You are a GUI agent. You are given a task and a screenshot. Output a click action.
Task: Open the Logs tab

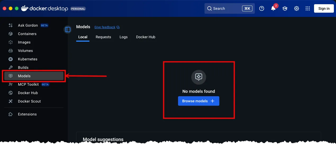point(124,37)
